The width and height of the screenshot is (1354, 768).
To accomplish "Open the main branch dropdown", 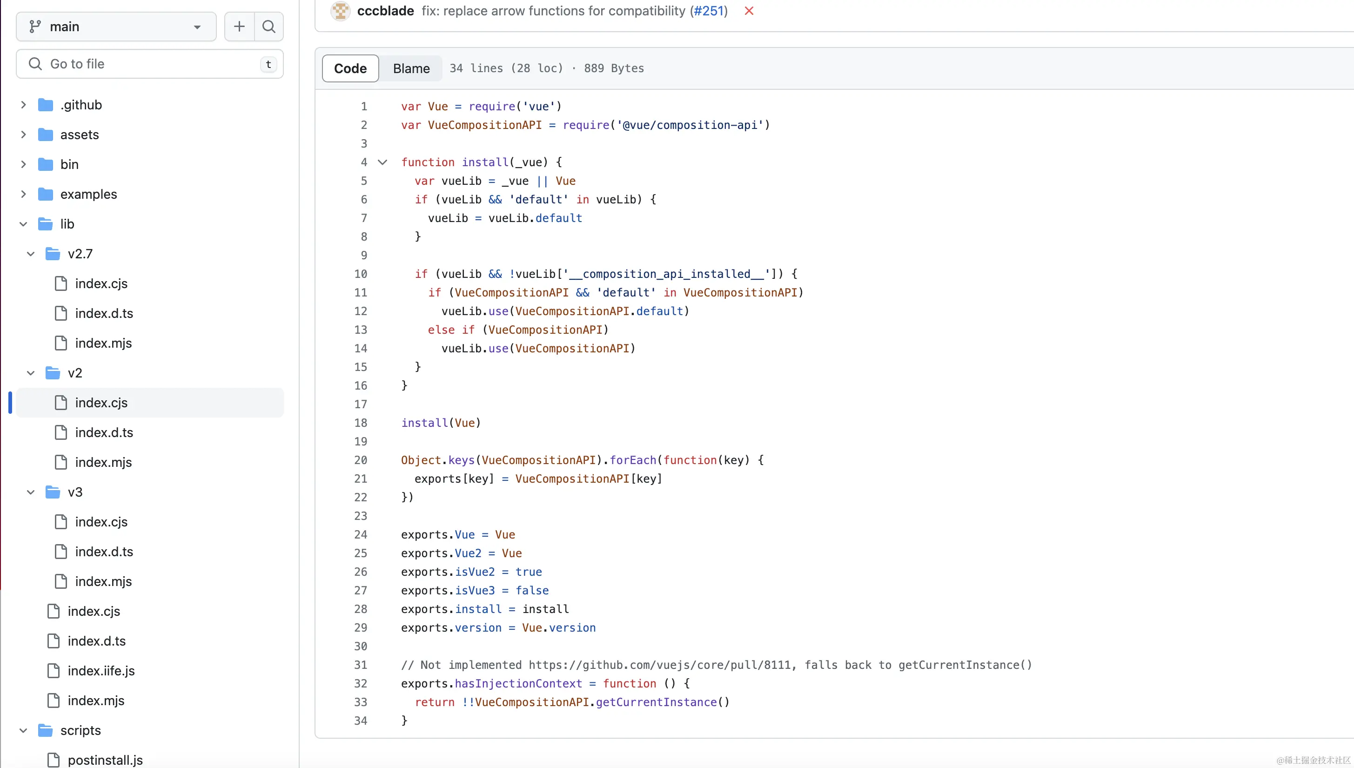I will (116, 27).
